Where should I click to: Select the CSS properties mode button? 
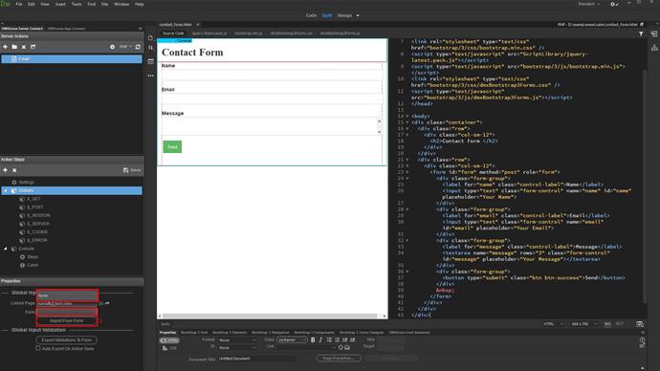click(169, 348)
